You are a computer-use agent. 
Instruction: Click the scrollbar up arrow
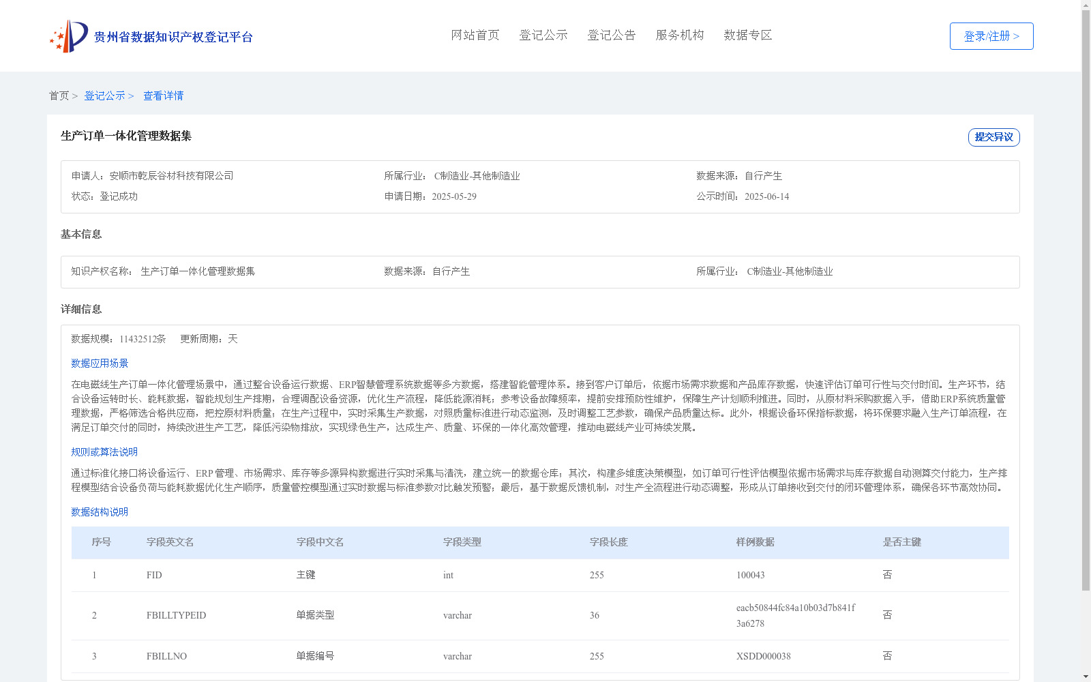1086,4
